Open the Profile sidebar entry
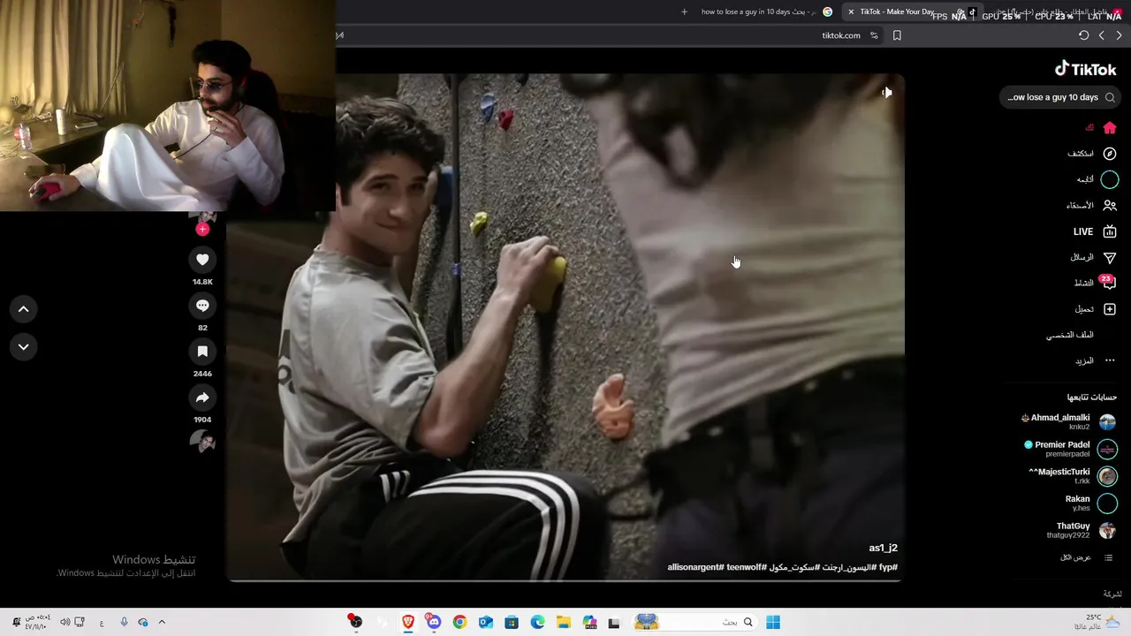 point(1070,335)
